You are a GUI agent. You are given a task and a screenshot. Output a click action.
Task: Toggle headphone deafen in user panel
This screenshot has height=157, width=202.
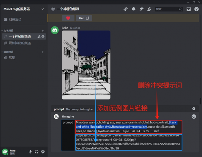(x=37, y=152)
